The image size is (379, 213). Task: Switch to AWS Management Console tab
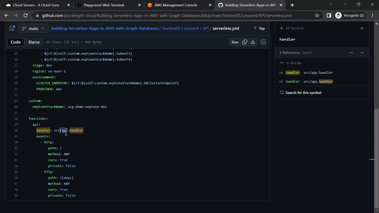point(176,5)
